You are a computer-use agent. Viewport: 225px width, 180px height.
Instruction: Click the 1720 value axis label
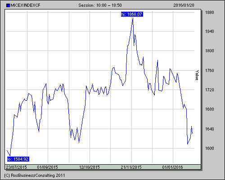pyautogui.click(x=210, y=90)
